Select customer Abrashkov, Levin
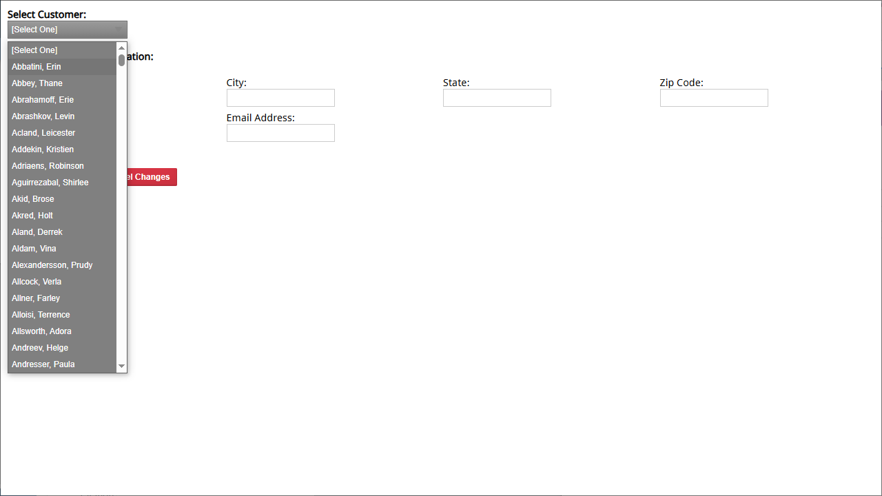882x496 pixels. (x=62, y=116)
